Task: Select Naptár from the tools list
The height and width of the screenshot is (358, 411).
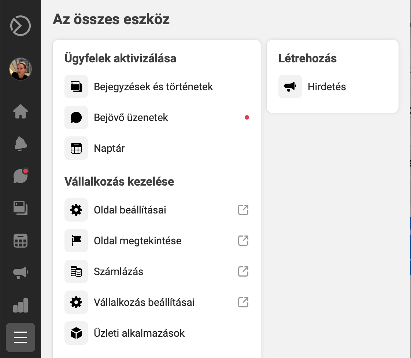Action: pos(109,149)
